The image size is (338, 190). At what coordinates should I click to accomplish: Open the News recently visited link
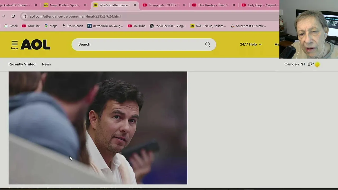(46, 64)
